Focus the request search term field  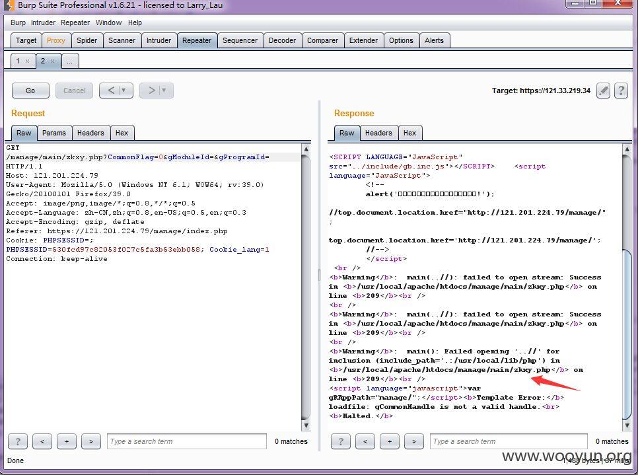point(187,441)
